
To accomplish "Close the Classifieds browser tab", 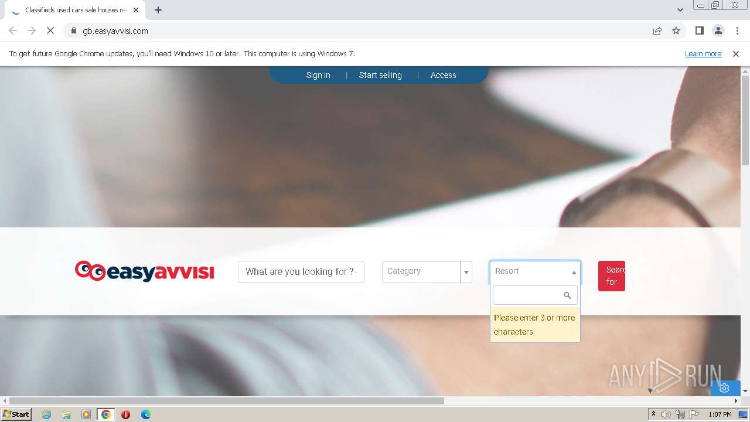I will pos(137,10).
